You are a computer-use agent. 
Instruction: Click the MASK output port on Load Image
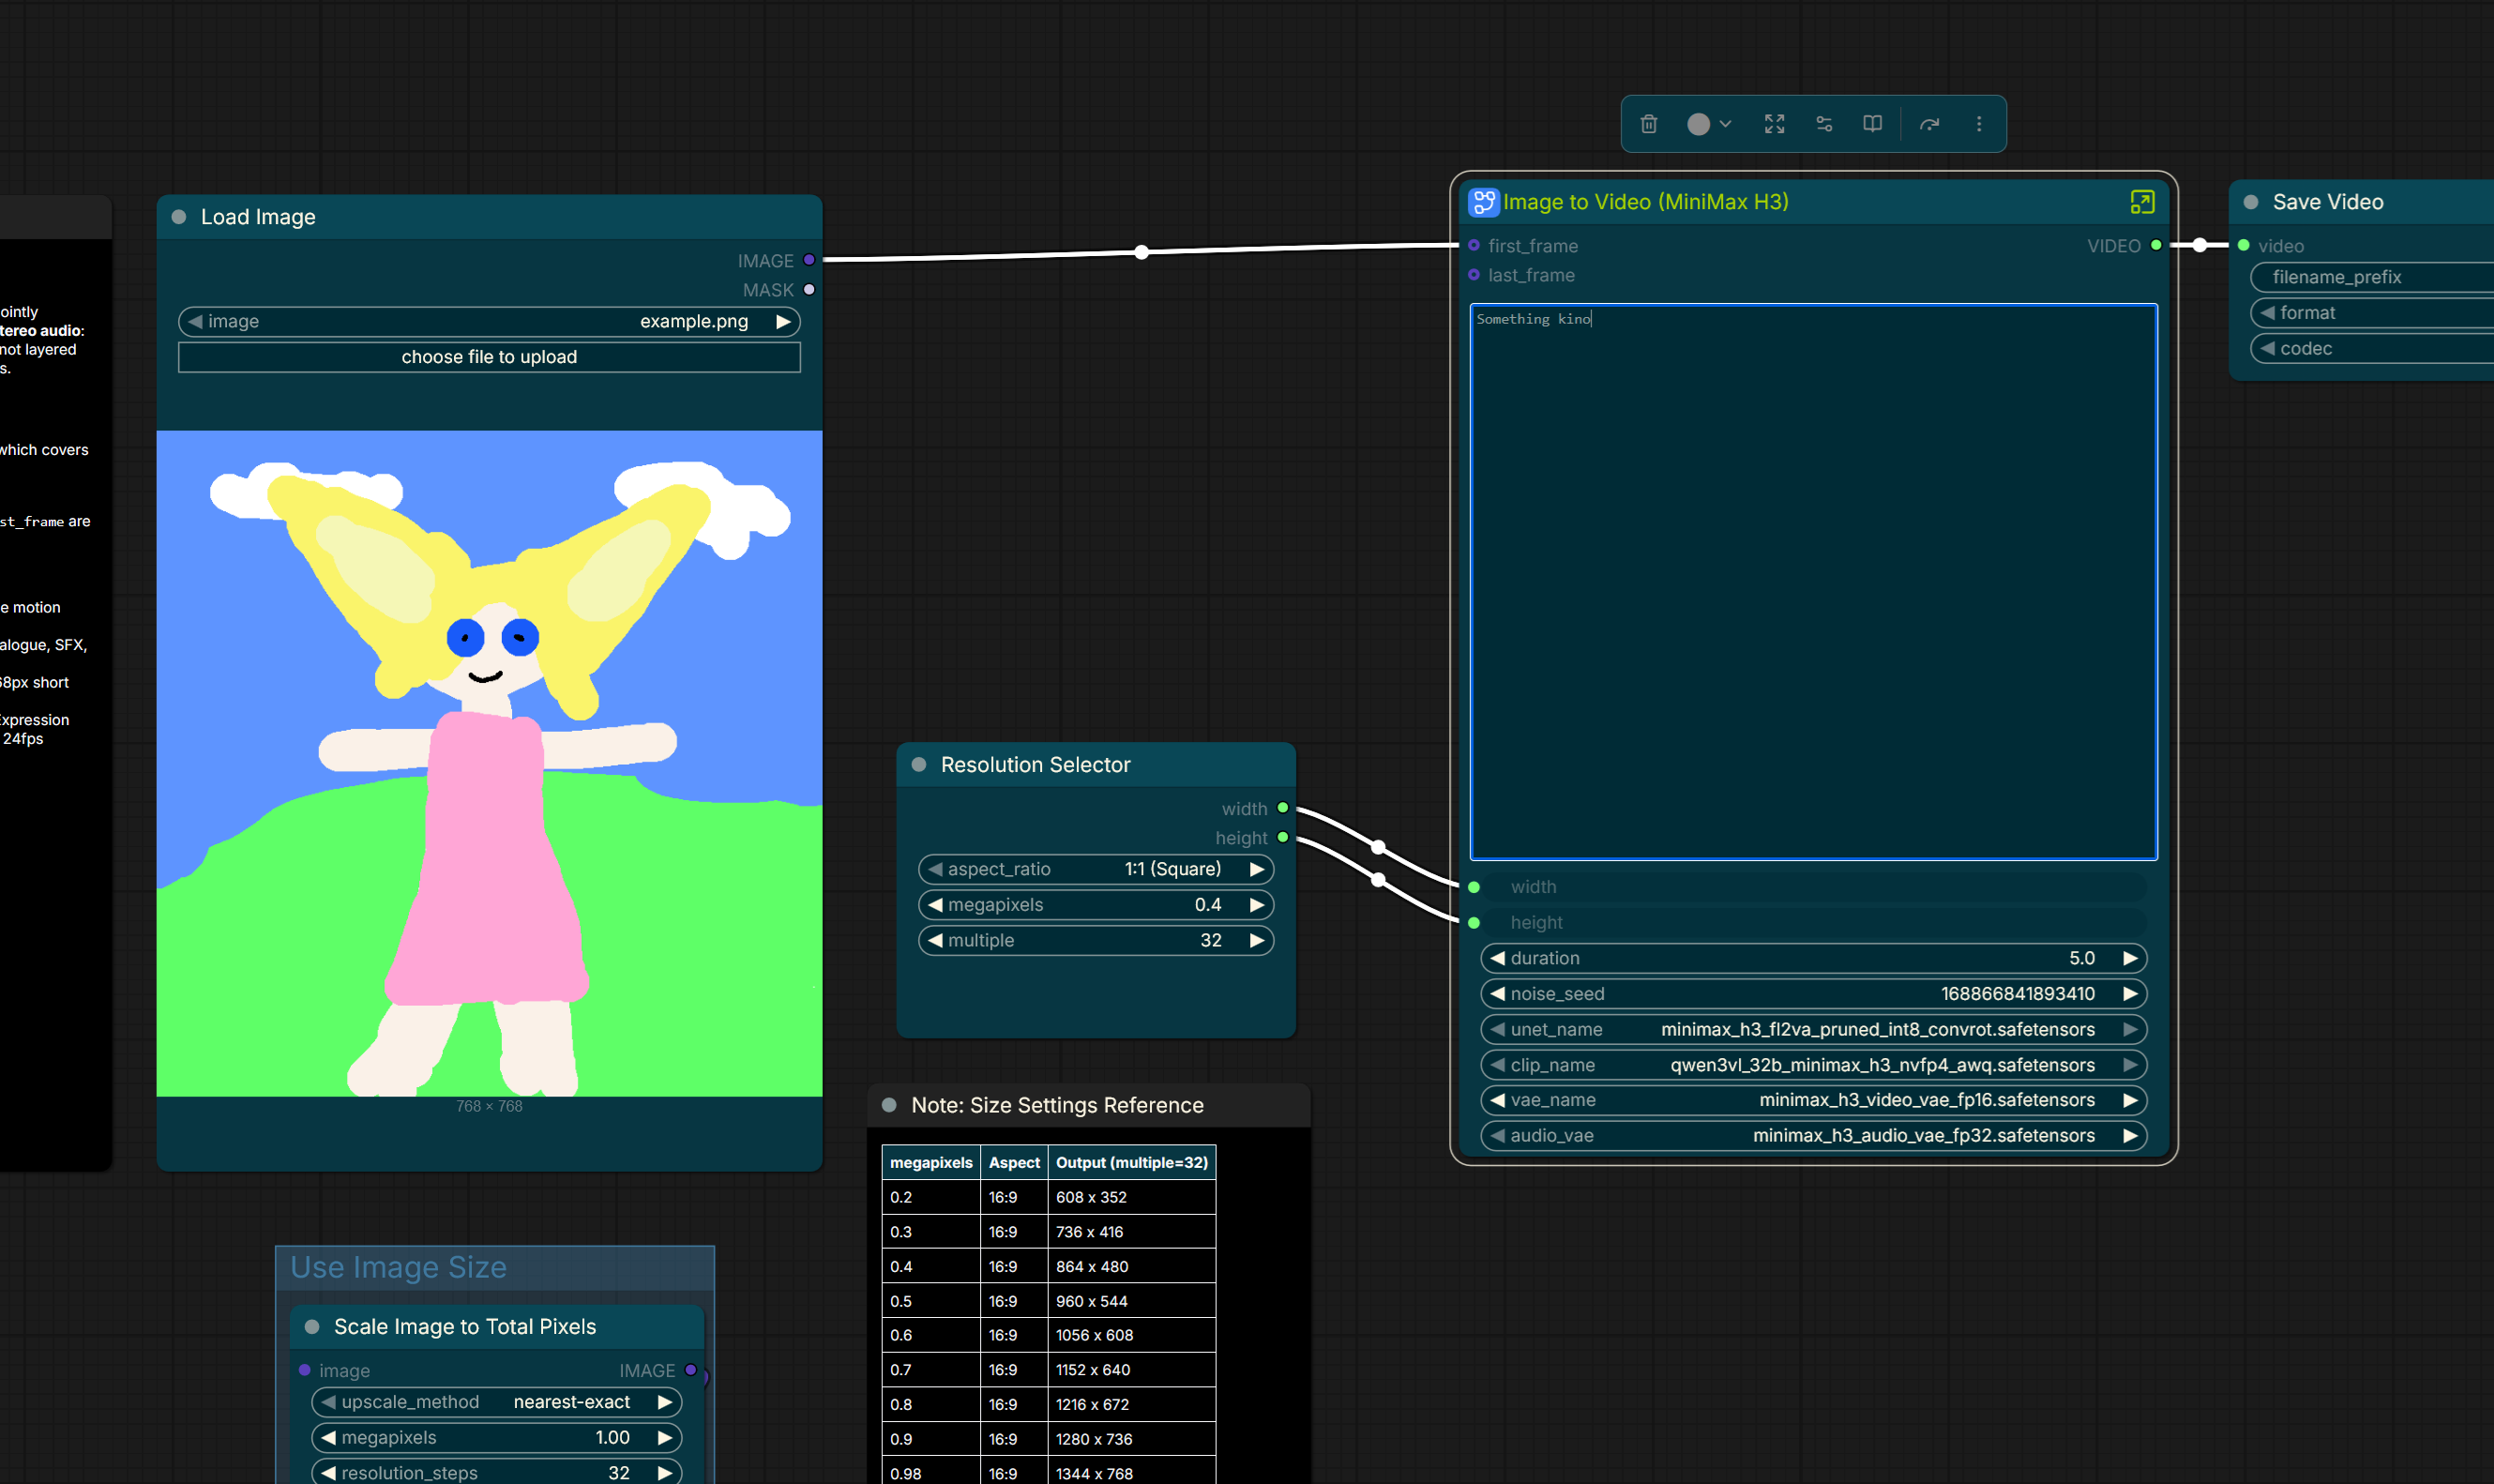(x=809, y=289)
